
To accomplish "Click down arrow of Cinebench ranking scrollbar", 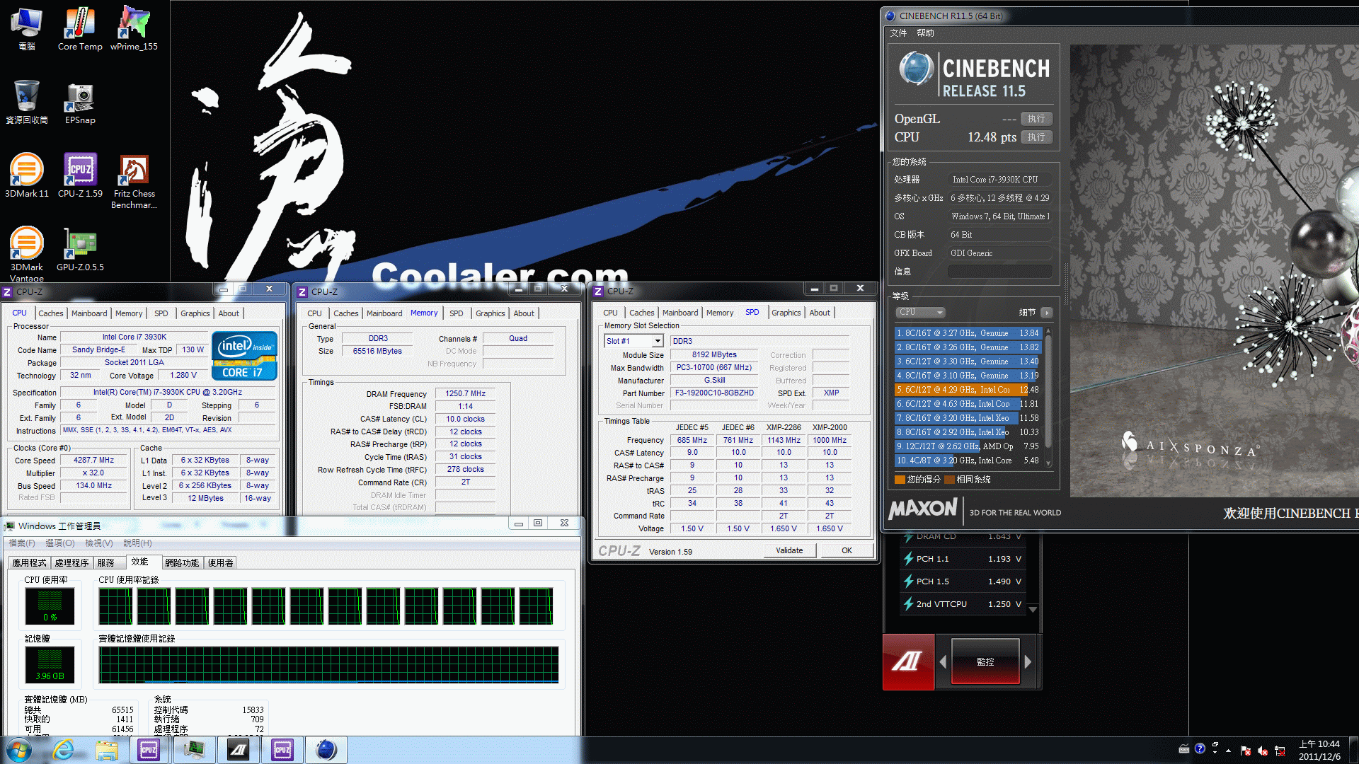I will point(1048,463).
